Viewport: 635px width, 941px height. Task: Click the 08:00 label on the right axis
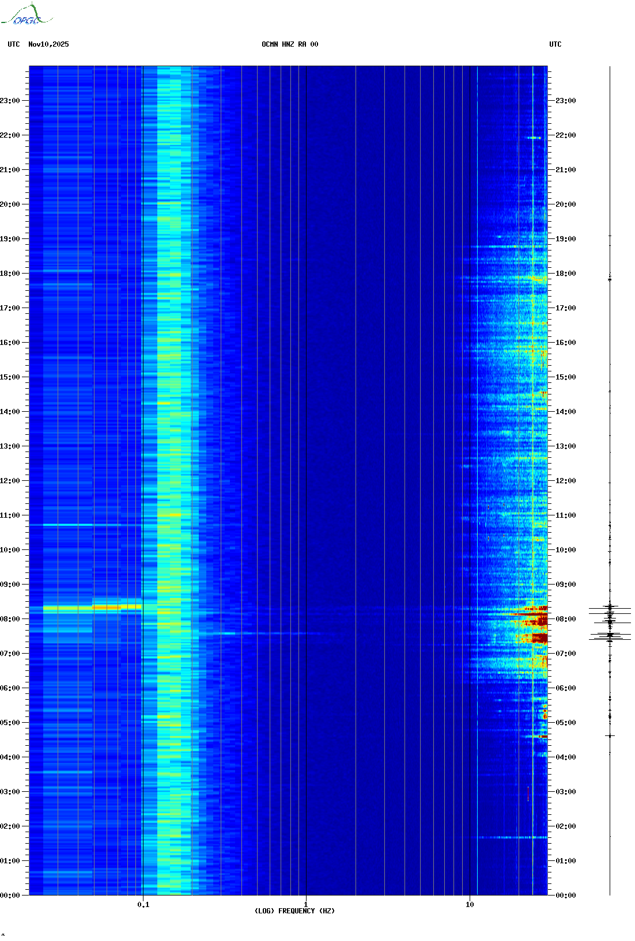565,619
